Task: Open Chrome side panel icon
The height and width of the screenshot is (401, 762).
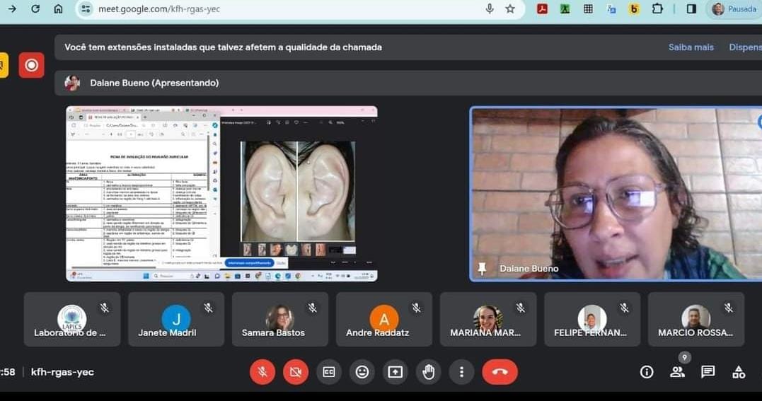Action: [691, 8]
